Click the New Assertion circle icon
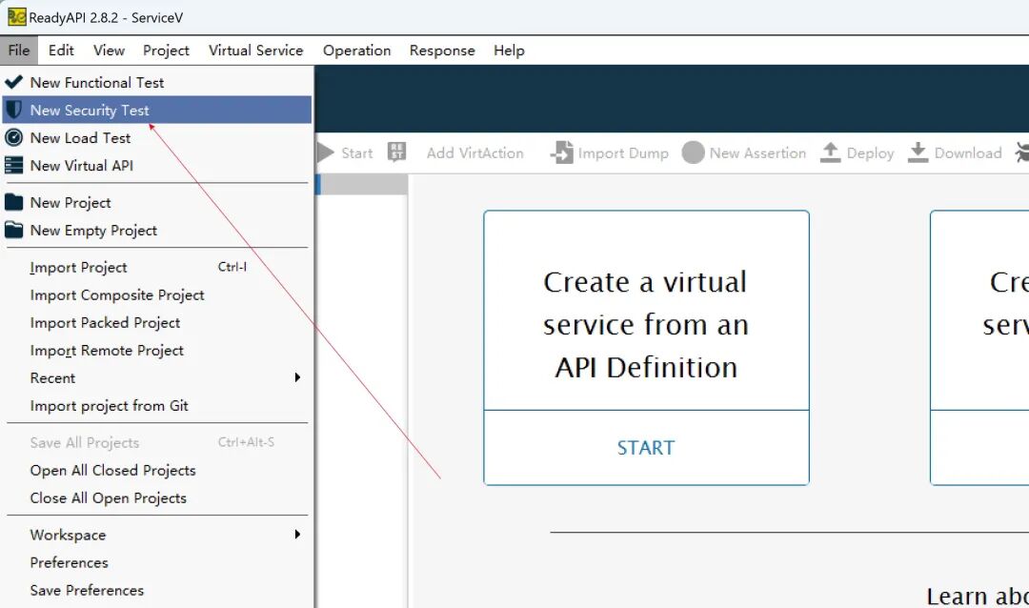The height and width of the screenshot is (608, 1029). click(x=693, y=152)
